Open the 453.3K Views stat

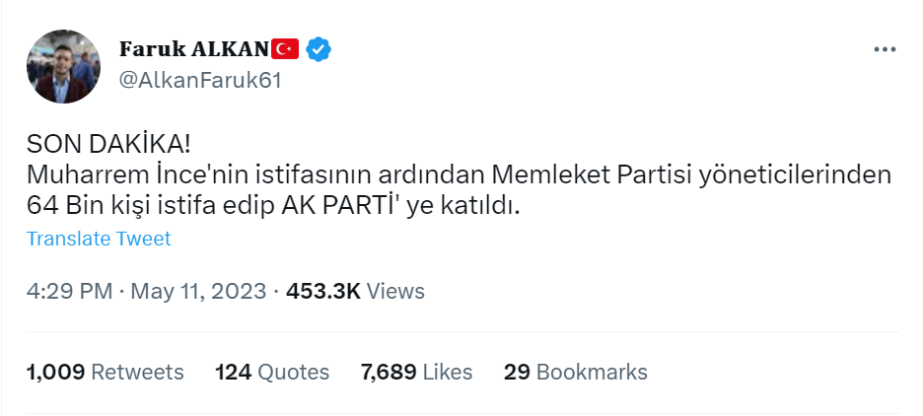click(355, 291)
